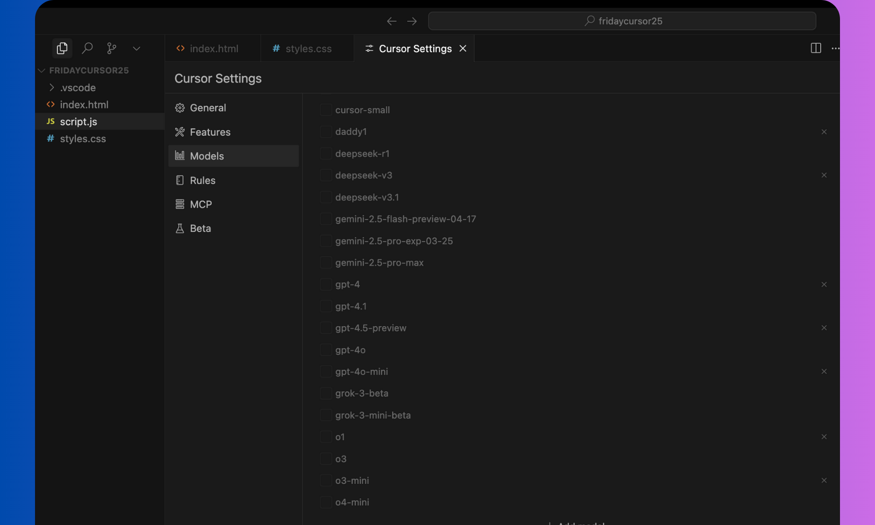This screenshot has width=875, height=525.
Task: Remove the daddy1 model with X
Action: point(824,132)
